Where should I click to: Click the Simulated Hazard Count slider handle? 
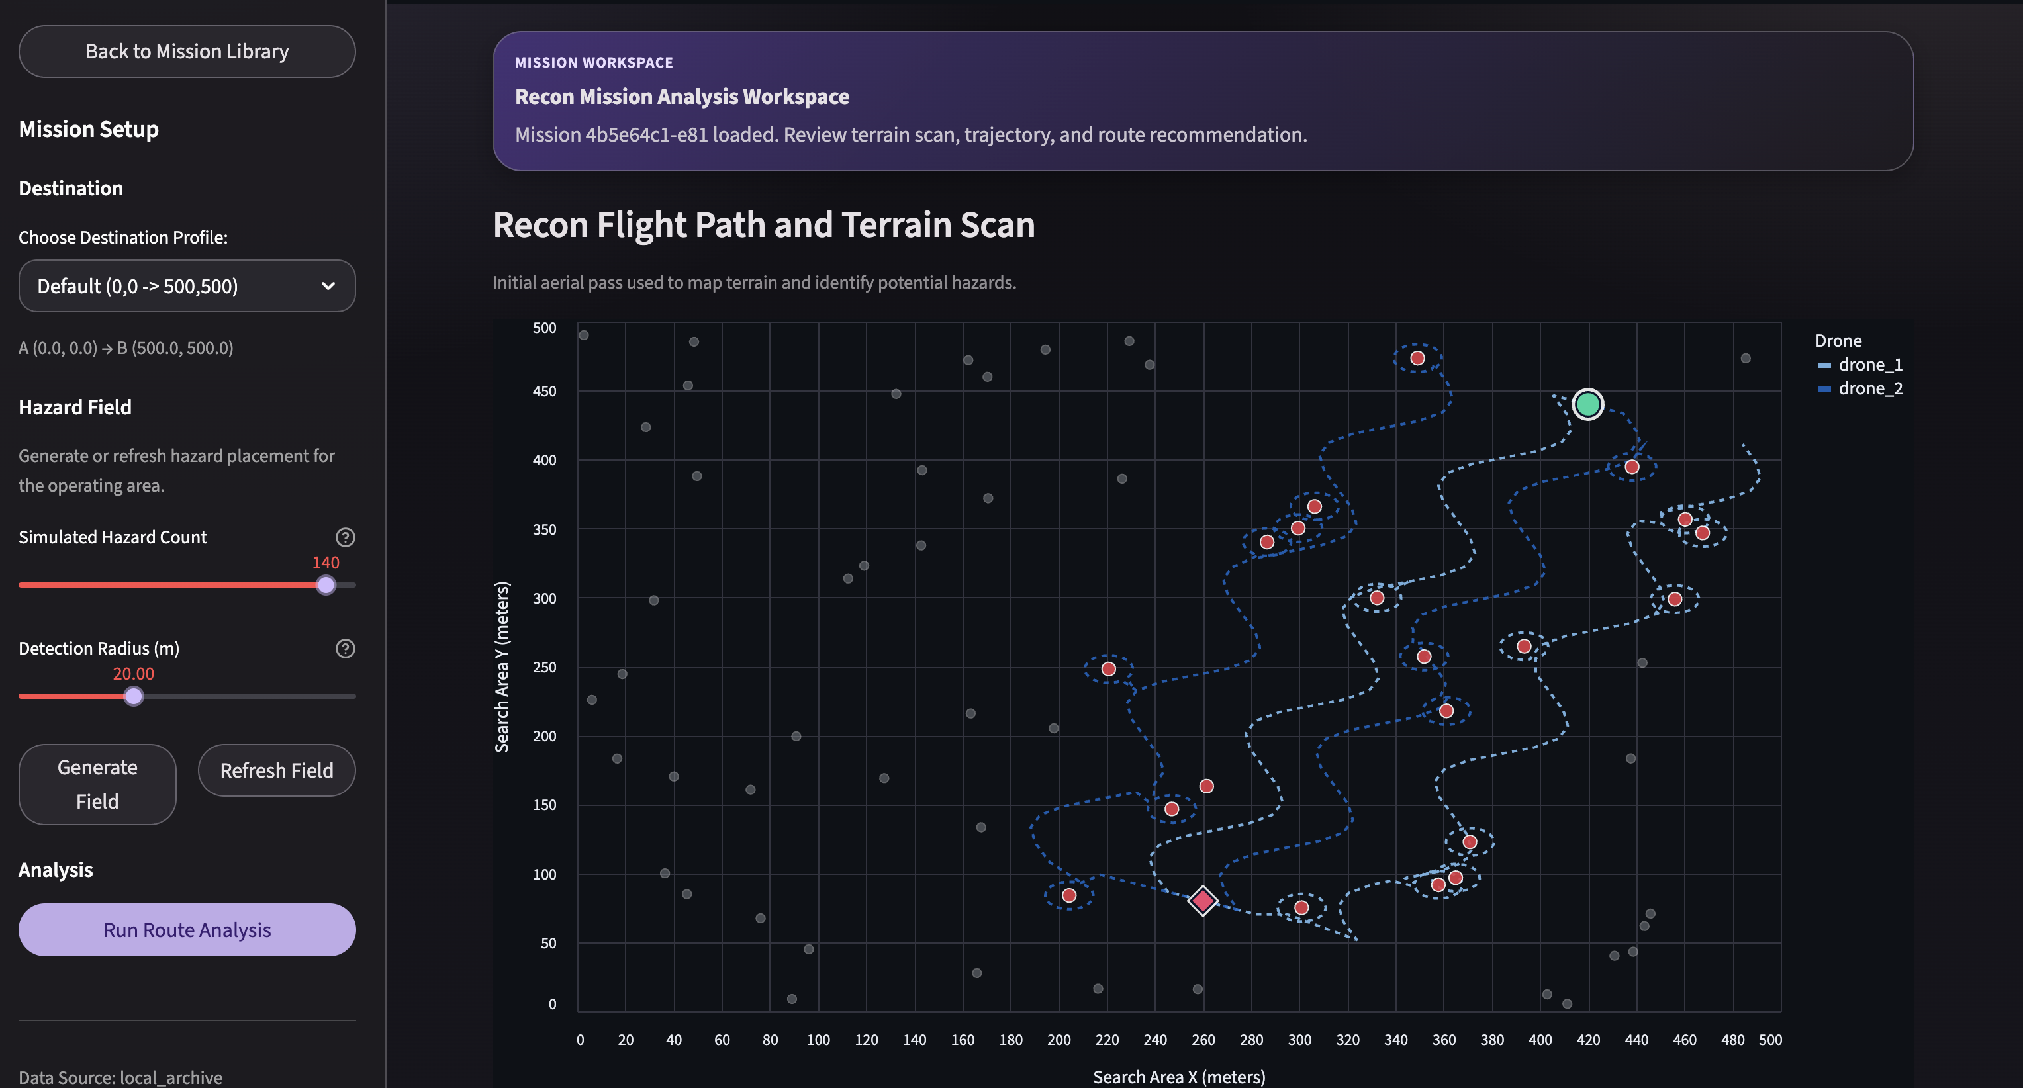[x=325, y=585]
